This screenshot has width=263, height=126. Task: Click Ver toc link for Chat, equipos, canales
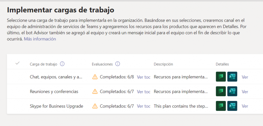[144, 77]
